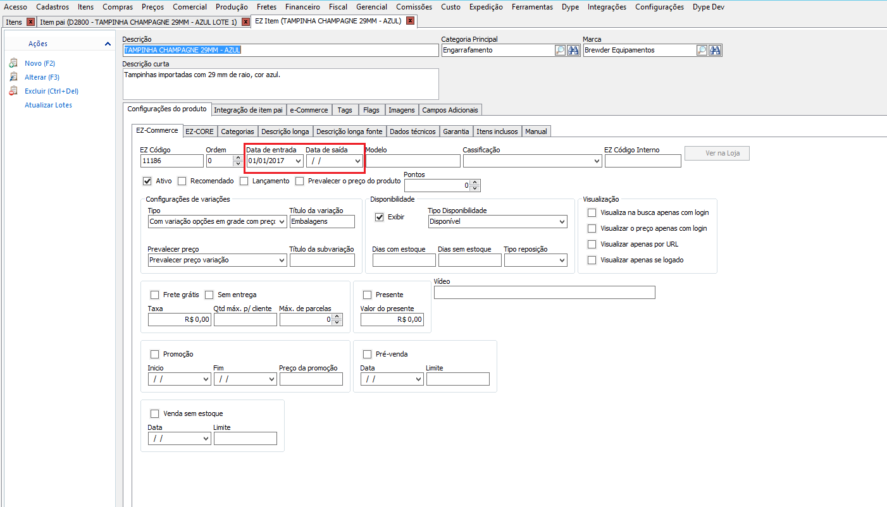Open the Data de entrada date dropdown
This screenshot has height=507, width=887.
[298, 161]
